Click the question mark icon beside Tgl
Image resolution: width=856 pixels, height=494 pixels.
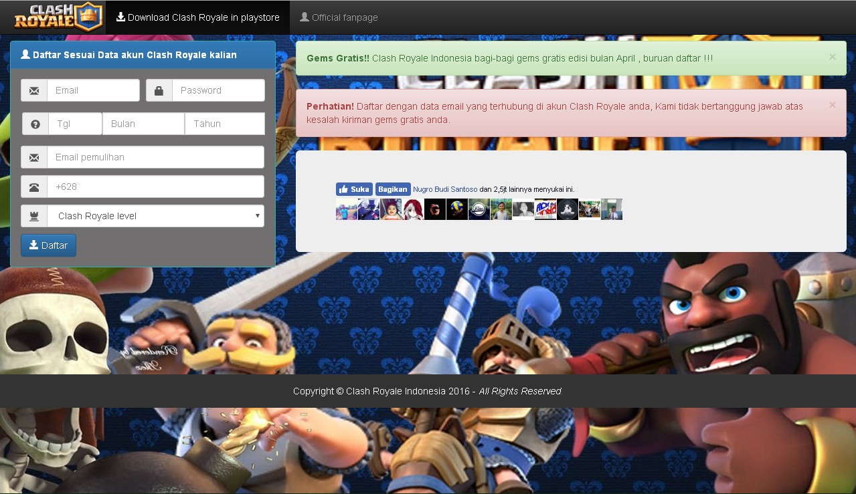click(35, 124)
